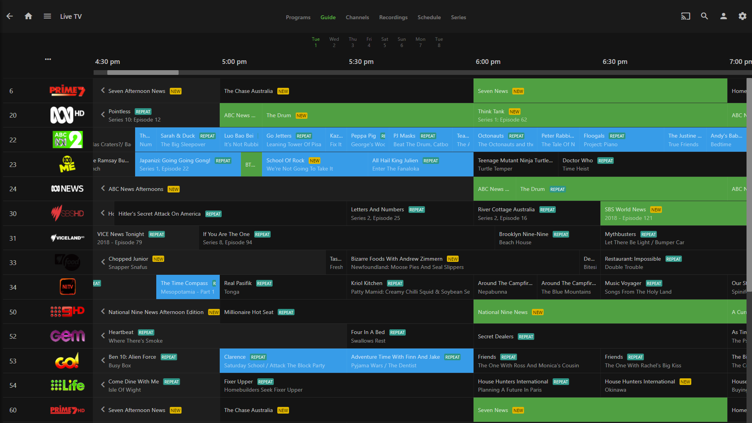Open the Cast to device menu
Image resolution: width=752 pixels, height=423 pixels.
pyautogui.click(x=685, y=16)
